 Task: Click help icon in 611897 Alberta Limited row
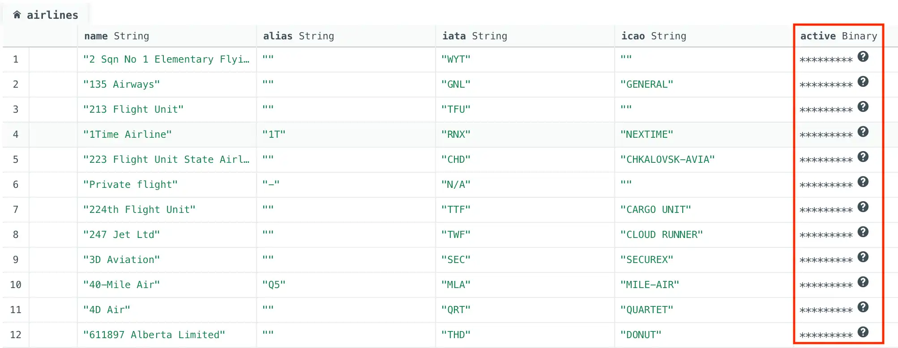pos(863,332)
